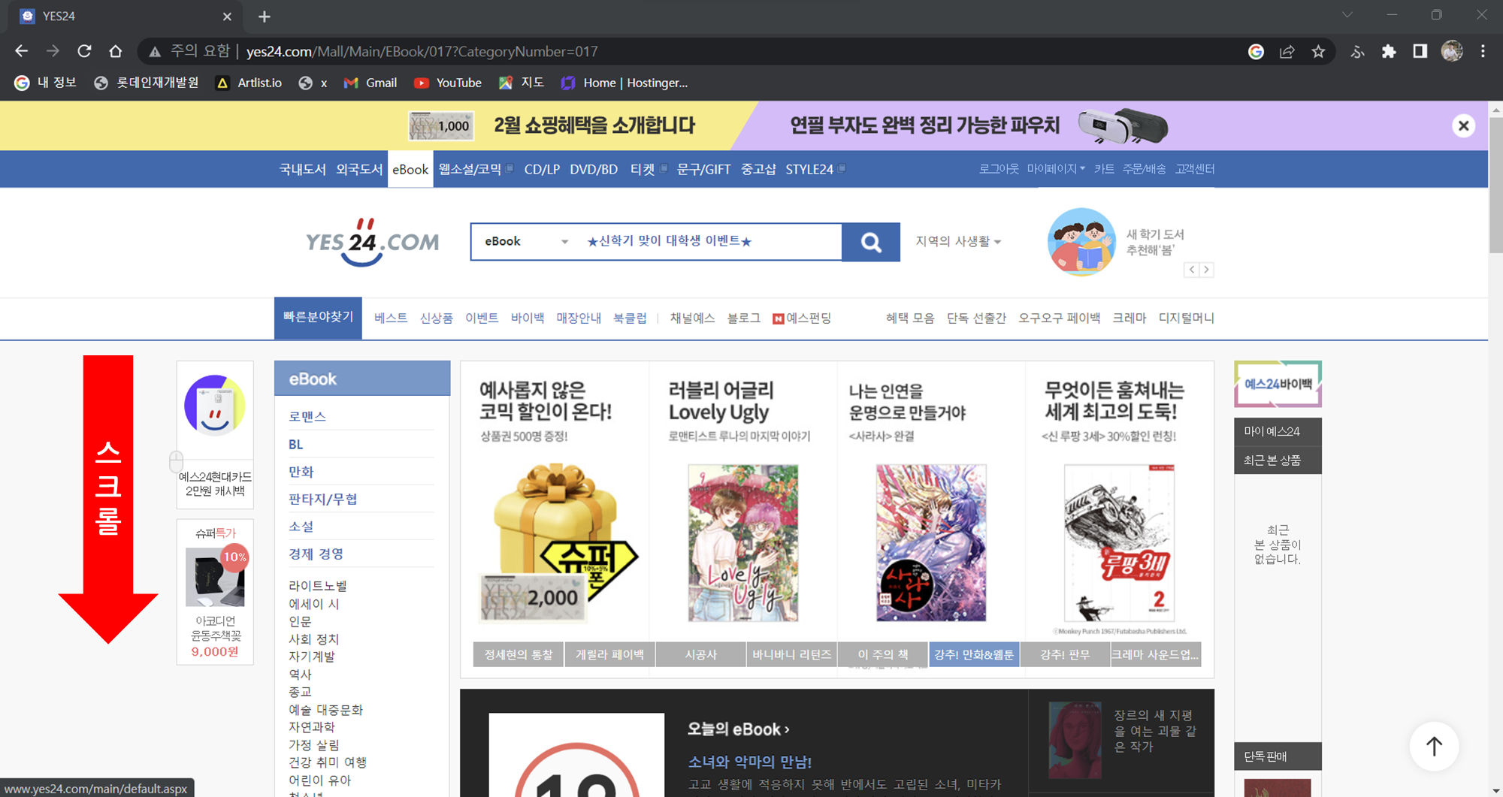Switch banner to 강추! 만화&웹툰 tab
The height and width of the screenshot is (797, 1503).
[x=974, y=654]
